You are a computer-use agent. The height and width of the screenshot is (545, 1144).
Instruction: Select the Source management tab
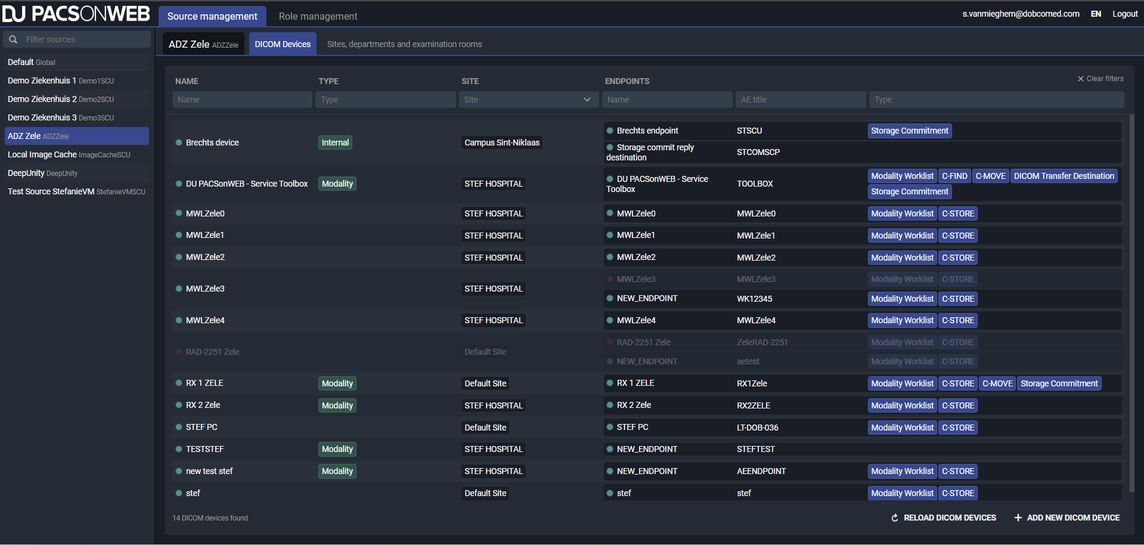coord(212,16)
